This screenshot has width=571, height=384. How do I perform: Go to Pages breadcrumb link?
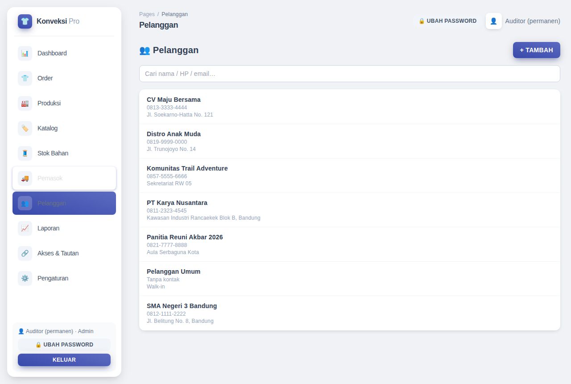(x=147, y=14)
